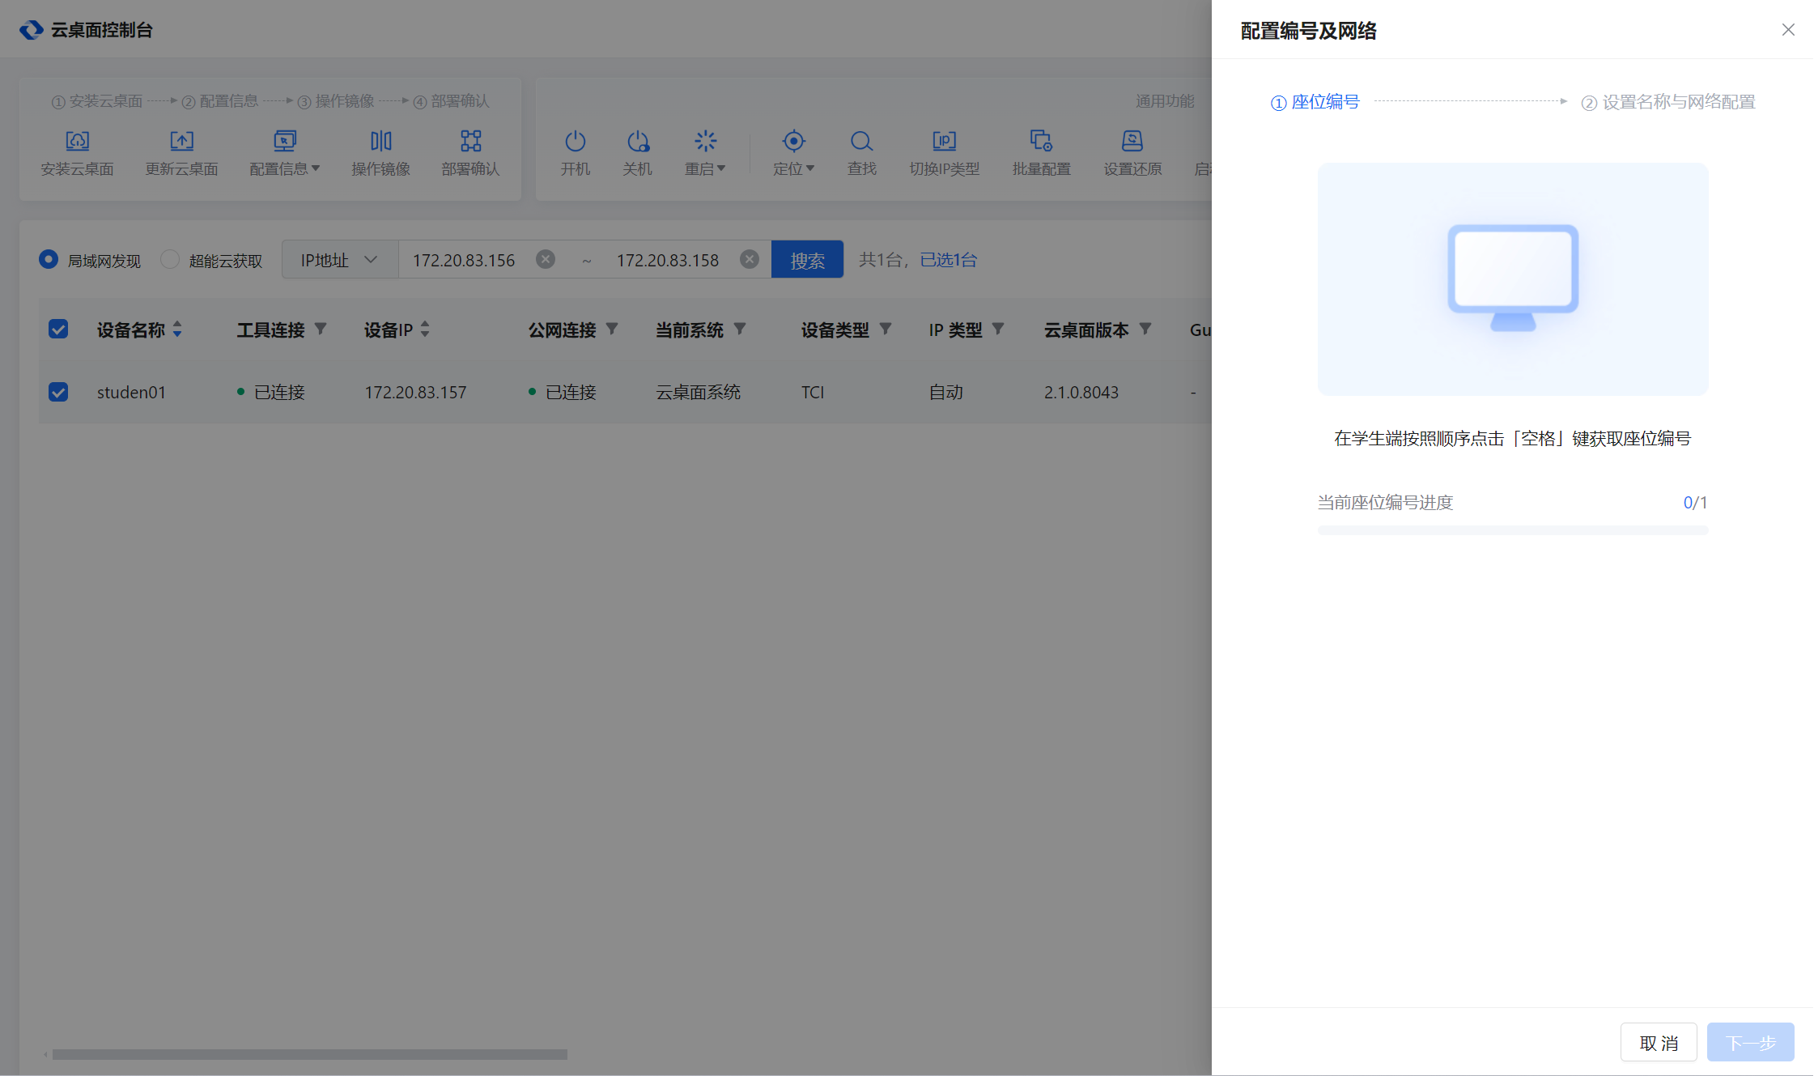Click the 部署确认 deployment confirm icon
This screenshot has width=1814, height=1076.
pyautogui.click(x=470, y=152)
